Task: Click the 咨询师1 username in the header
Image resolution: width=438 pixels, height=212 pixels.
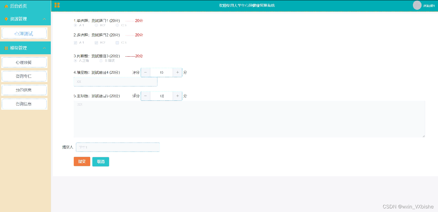Action: point(429,6)
